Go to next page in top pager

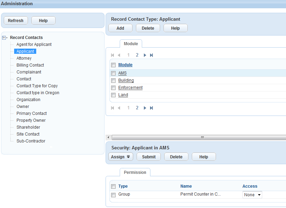145,55
